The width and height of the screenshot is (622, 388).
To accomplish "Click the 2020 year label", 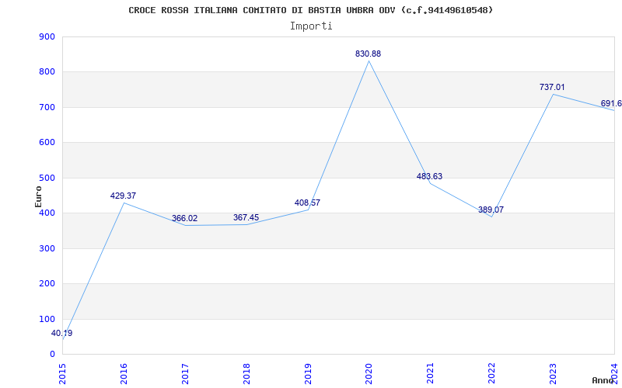I will click(369, 373).
